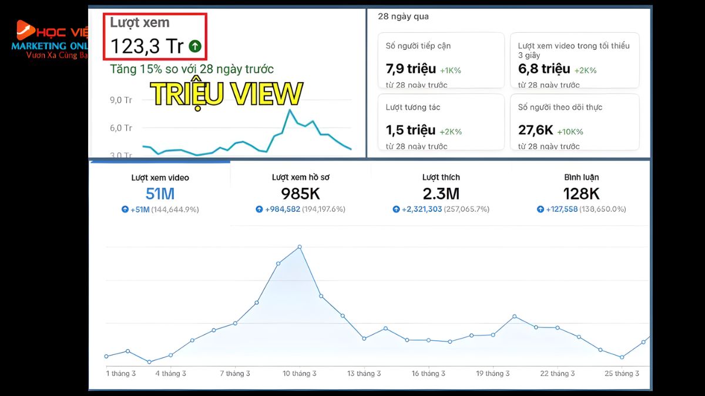Click the blue arrow icon beside +984,582
The image size is (705, 396).
(259, 209)
